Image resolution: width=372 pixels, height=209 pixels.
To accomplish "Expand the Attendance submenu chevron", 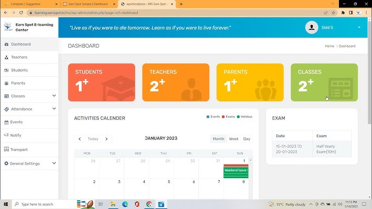I will pyautogui.click(x=54, y=108).
